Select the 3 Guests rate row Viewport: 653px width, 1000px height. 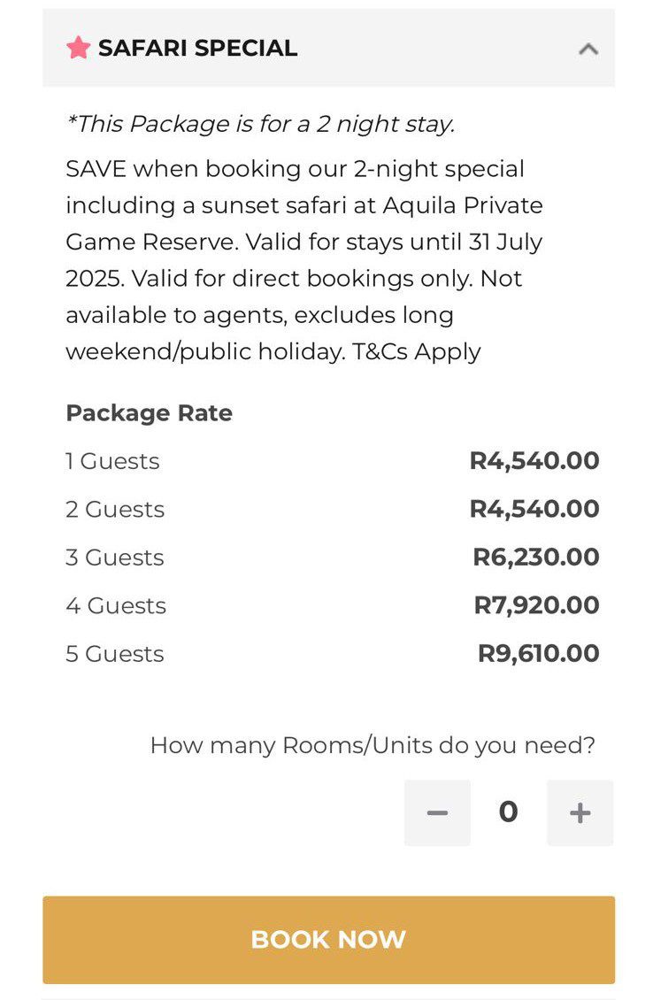click(332, 558)
